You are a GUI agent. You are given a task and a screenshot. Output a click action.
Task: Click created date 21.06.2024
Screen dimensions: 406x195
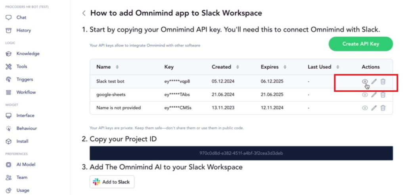(223, 95)
